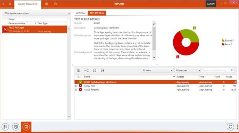Select the AL002 Files rule
Viewport: 239px width, 133px height.
pos(90,86)
